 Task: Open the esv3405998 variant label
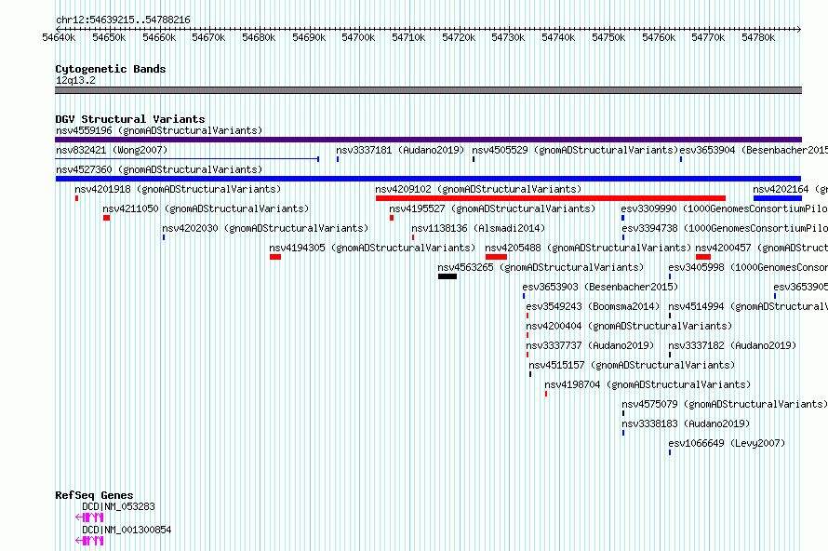(748, 267)
